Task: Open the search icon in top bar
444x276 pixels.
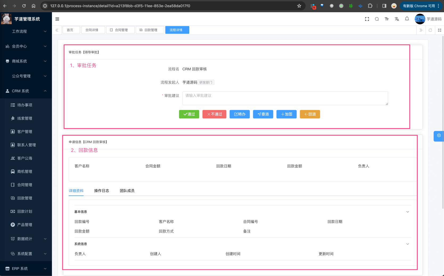Action: click(377, 19)
